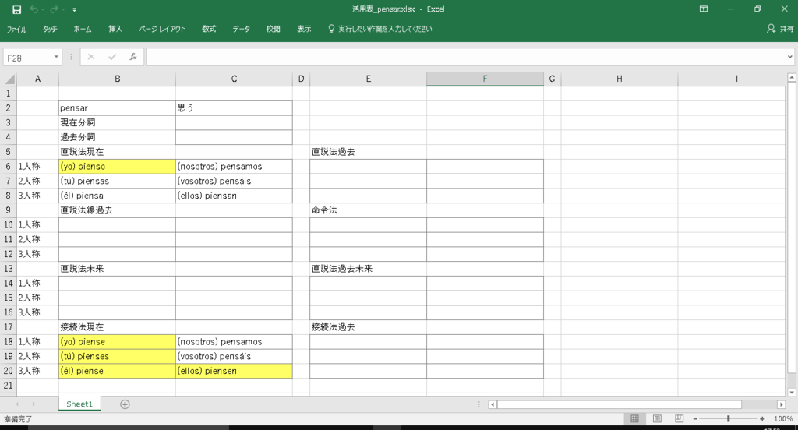Select the 命令法 heading cell
This screenshot has height=430, width=798.
[x=368, y=210]
